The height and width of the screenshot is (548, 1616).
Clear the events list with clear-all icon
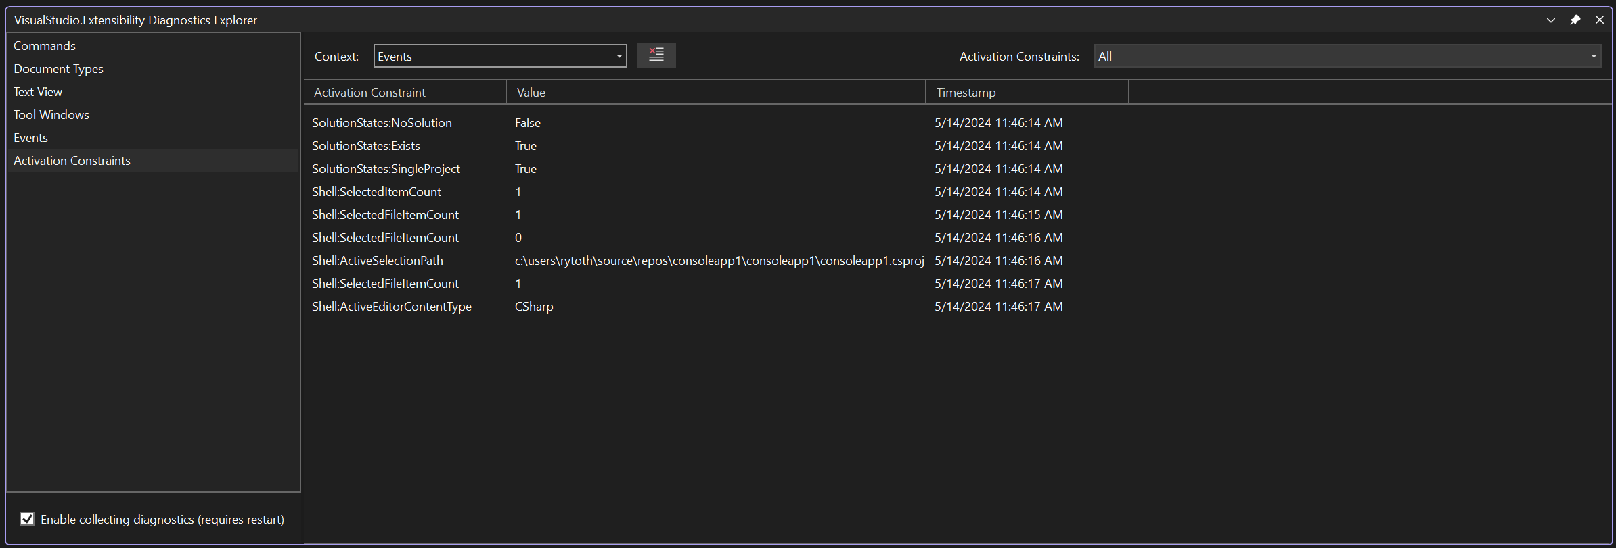point(656,55)
